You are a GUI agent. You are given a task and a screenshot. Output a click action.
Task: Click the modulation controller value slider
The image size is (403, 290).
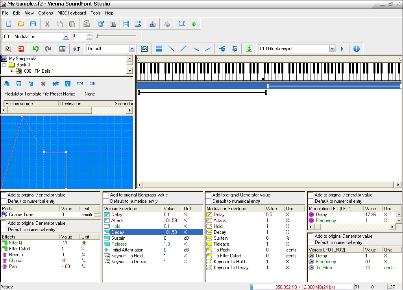[x=116, y=36]
